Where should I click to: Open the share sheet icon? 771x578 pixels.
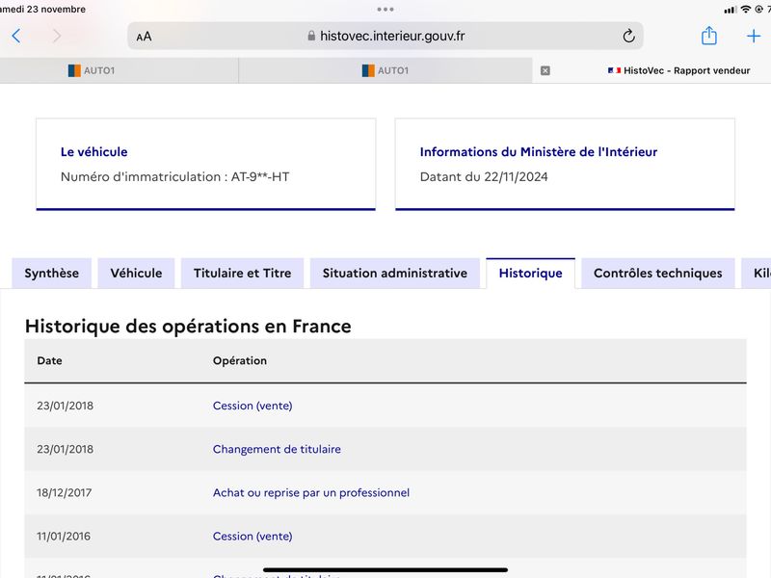pyautogui.click(x=708, y=36)
